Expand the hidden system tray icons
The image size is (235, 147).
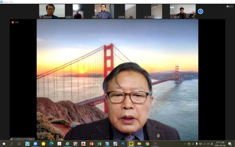click(185, 144)
